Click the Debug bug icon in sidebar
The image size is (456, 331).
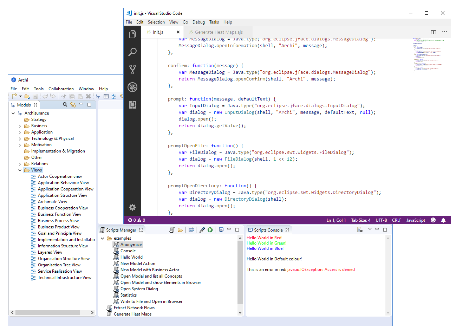click(x=132, y=87)
